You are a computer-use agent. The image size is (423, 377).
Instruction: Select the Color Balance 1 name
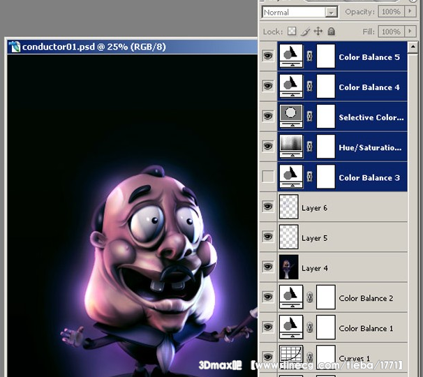coord(366,328)
